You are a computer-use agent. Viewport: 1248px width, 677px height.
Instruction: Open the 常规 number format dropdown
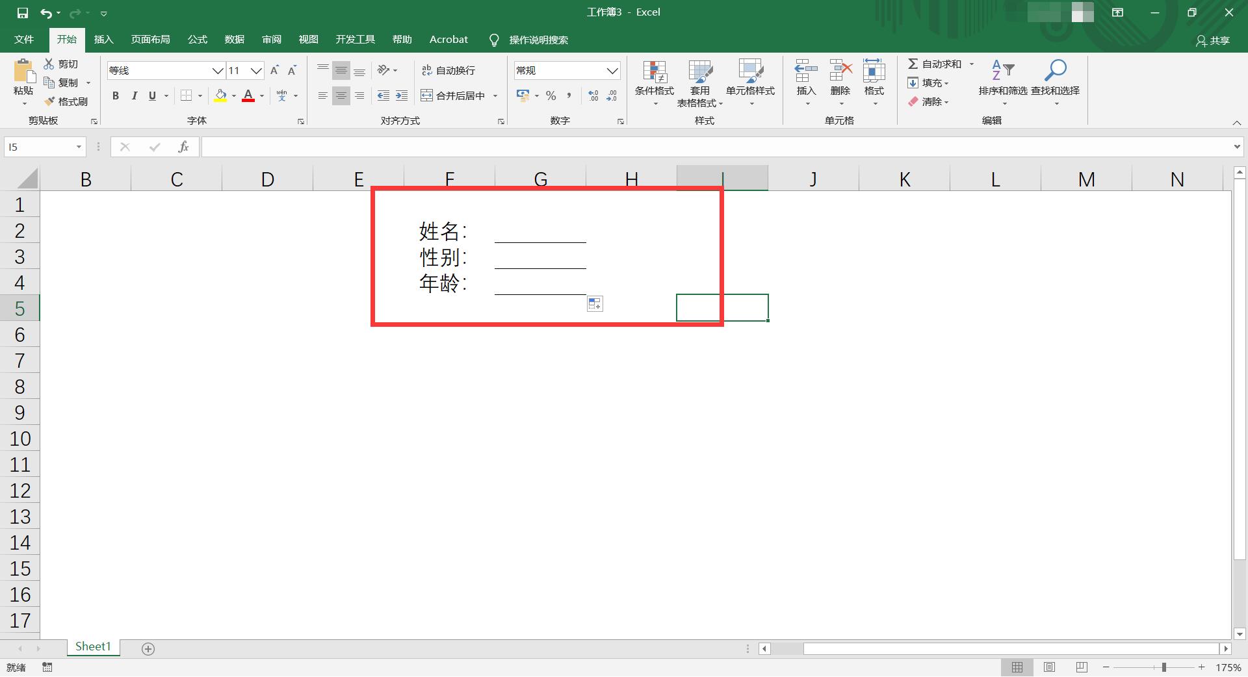611,70
